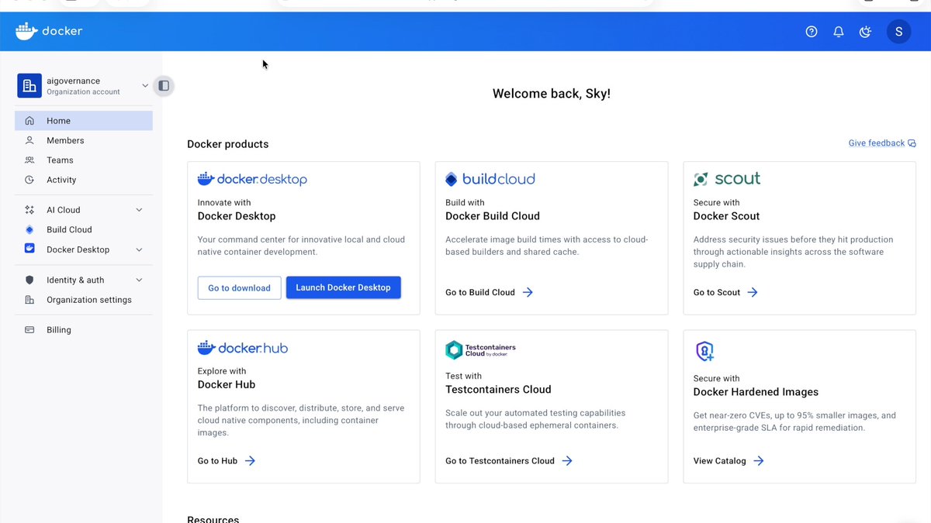The width and height of the screenshot is (931, 523).
Task: Click the Docker Hardened Images title text
Action: point(756,392)
